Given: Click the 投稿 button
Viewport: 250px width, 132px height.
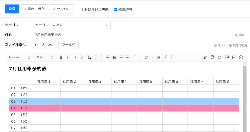Looking at the screenshot, I should 12,9.
